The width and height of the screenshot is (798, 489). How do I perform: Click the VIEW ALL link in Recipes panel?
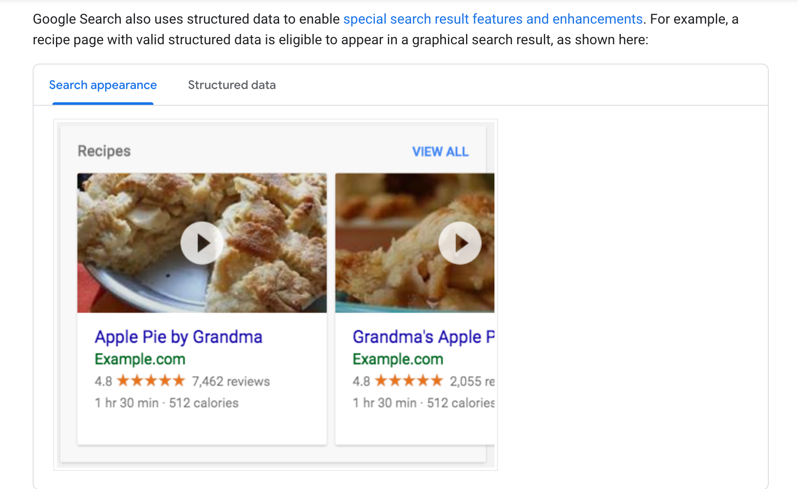click(440, 152)
